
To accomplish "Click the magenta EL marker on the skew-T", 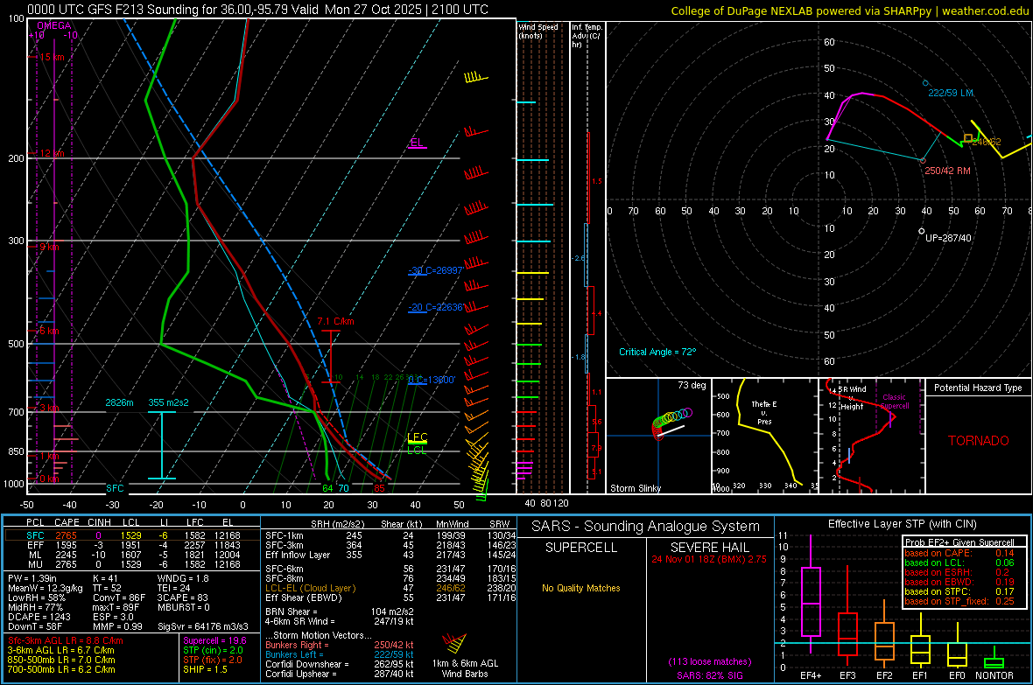I will (417, 143).
